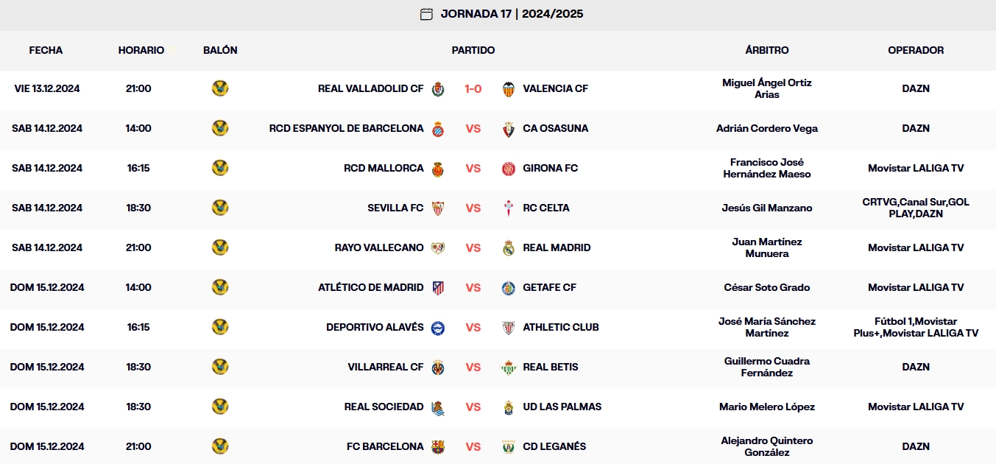Click the Real Madrid crest icon

(x=508, y=248)
